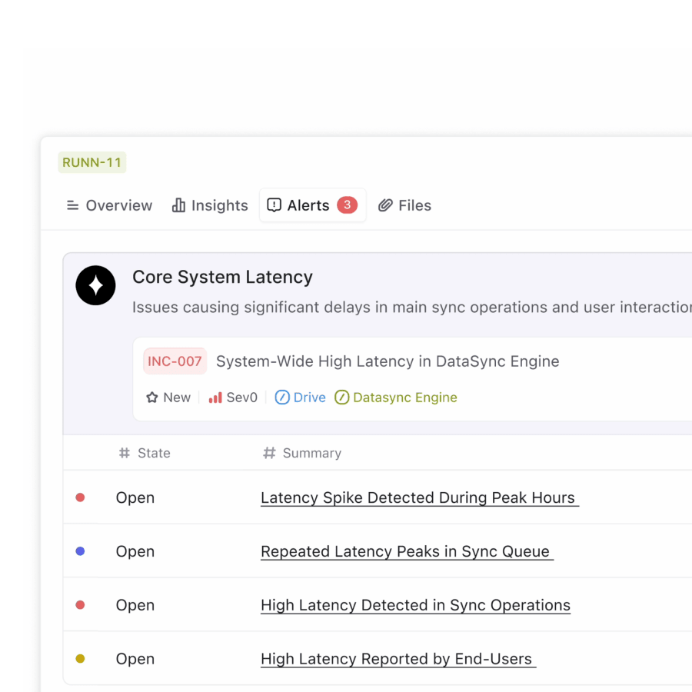Click the blue status dot beside Repeated Latency Peaks row
This screenshot has width=692, height=692.
pyautogui.click(x=80, y=551)
